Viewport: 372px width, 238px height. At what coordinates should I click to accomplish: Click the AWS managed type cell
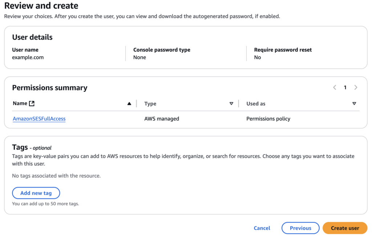(x=162, y=119)
